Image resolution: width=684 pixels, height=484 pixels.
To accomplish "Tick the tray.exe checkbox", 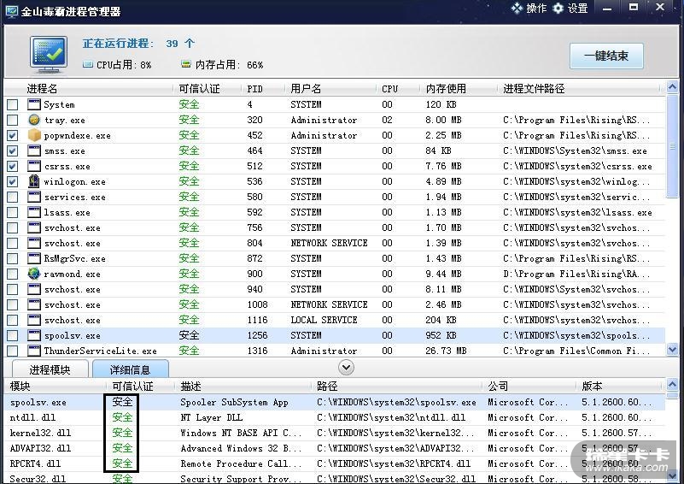I will click(12, 120).
